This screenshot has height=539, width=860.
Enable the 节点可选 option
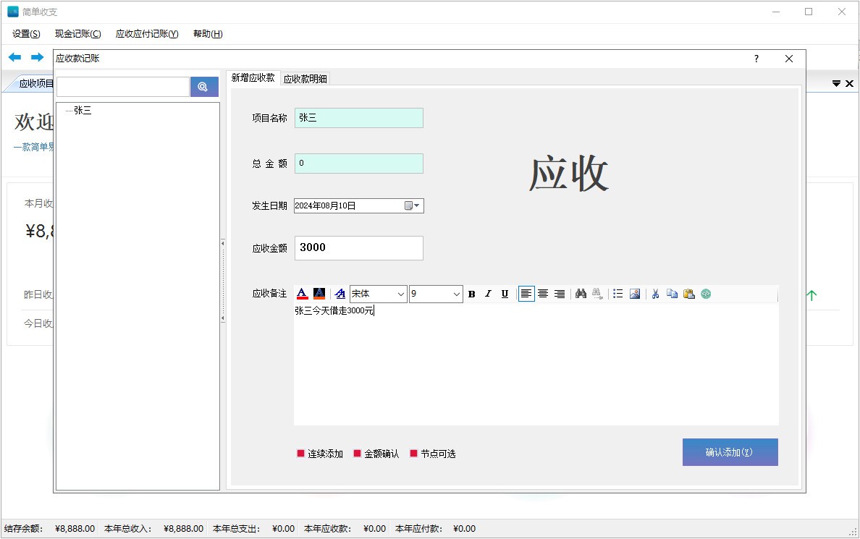(432, 453)
